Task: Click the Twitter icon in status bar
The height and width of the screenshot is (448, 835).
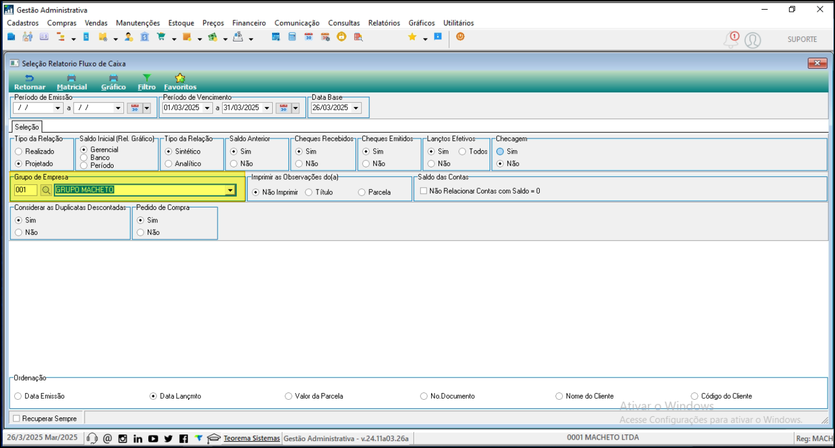Action: point(168,438)
